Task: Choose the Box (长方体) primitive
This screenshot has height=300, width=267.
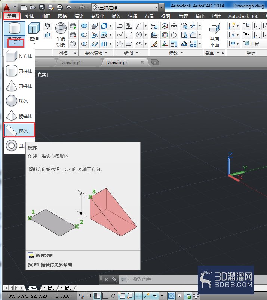Action: point(19,56)
